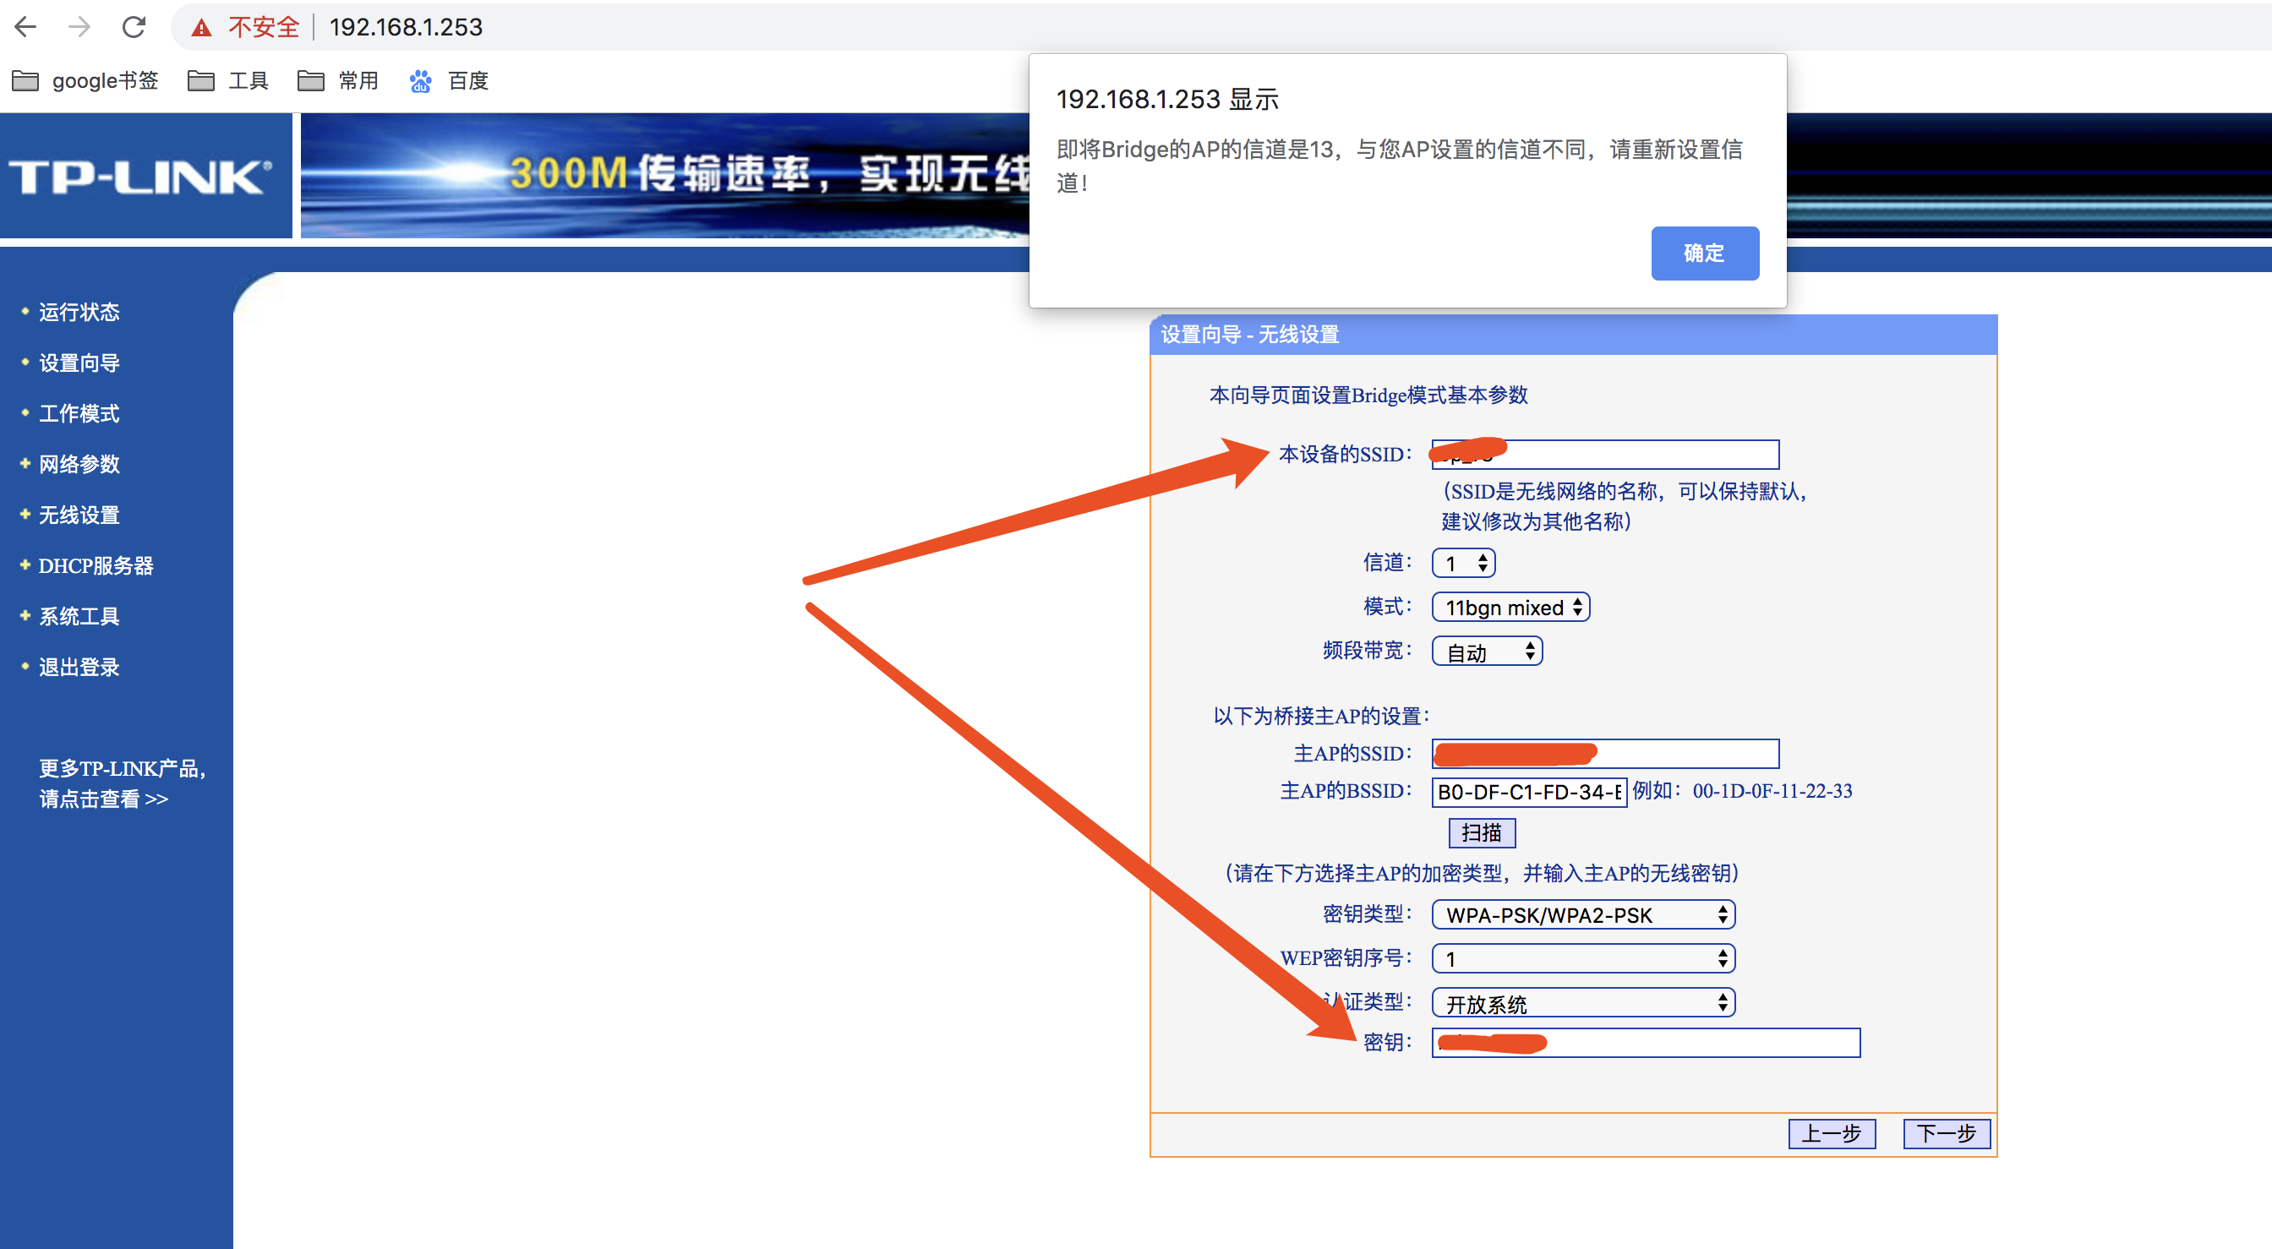The width and height of the screenshot is (2272, 1249).
Task: Click the browser forward arrow
Action: point(79,27)
